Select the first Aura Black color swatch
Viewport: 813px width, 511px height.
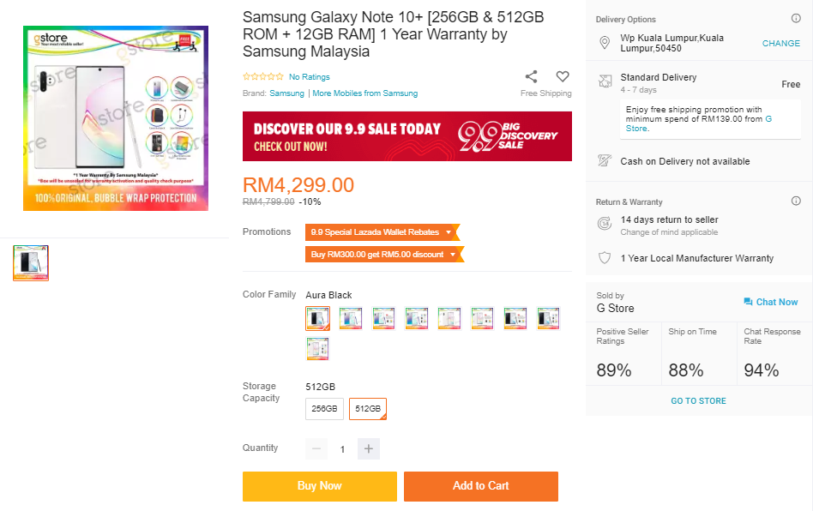pos(317,318)
